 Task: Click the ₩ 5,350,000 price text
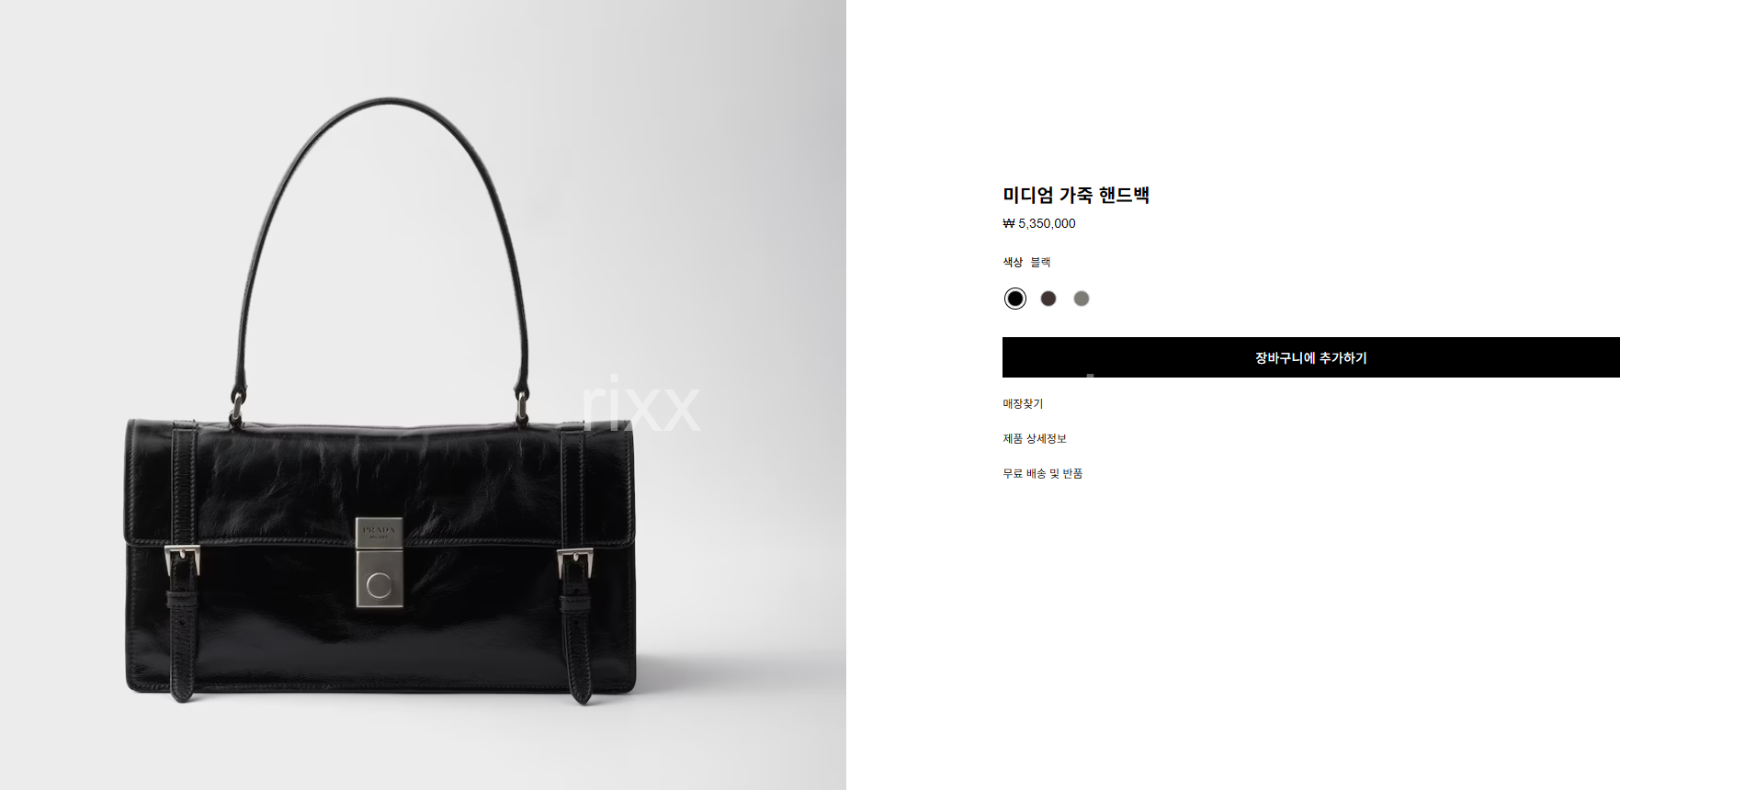(x=1039, y=223)
